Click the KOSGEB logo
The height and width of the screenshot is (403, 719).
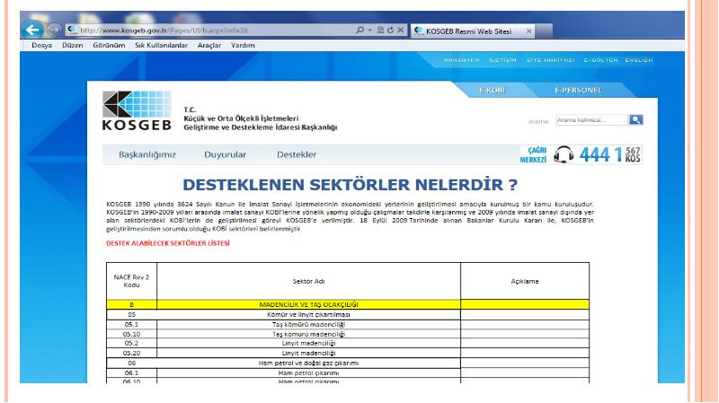point(137,110)
